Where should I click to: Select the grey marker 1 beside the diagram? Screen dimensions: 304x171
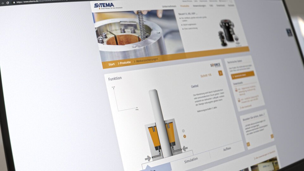183,130
